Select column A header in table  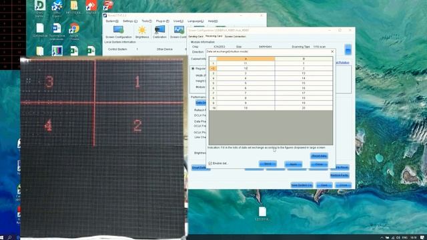(x=246, y=59)
